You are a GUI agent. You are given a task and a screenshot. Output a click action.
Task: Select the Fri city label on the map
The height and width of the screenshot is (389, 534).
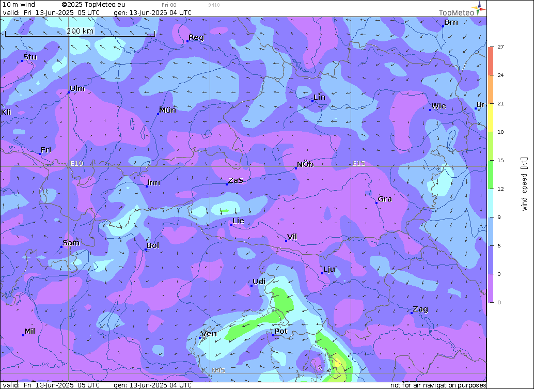45,150
